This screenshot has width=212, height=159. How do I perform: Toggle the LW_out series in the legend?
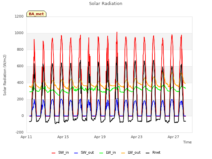coord(131,153)
